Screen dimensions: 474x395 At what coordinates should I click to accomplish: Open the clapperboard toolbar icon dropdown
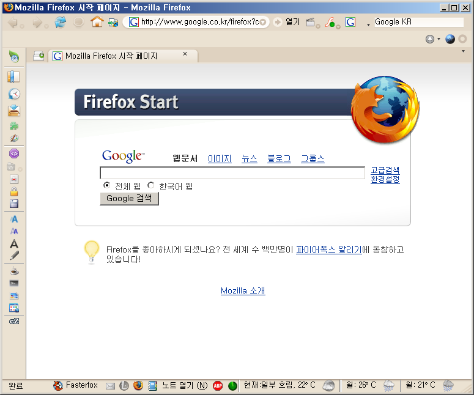pyautogui.click(x=318, y=26)
